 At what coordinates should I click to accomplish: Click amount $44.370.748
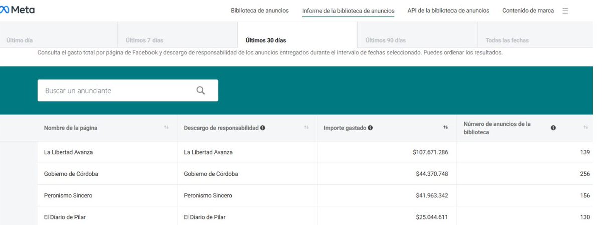pos(432,174)
